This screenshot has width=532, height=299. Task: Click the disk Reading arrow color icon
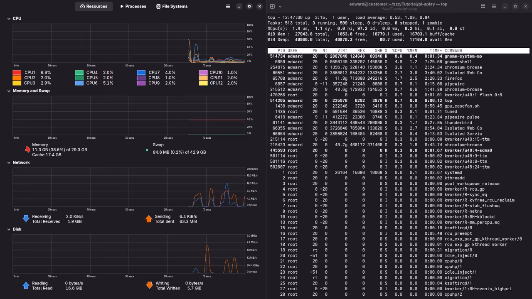(x=26, y=285)
